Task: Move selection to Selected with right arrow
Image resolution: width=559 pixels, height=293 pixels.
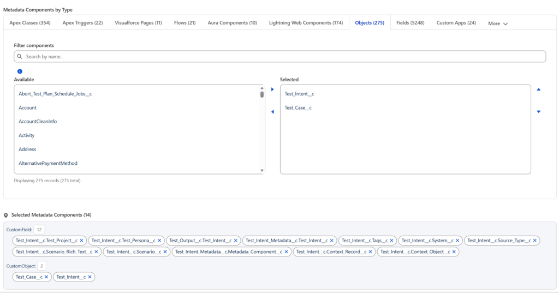Action: 272,89
